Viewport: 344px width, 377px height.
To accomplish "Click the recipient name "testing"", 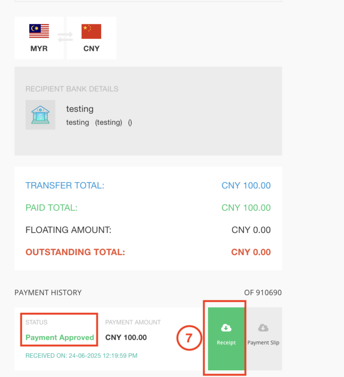I will click(x=80, y=109).
